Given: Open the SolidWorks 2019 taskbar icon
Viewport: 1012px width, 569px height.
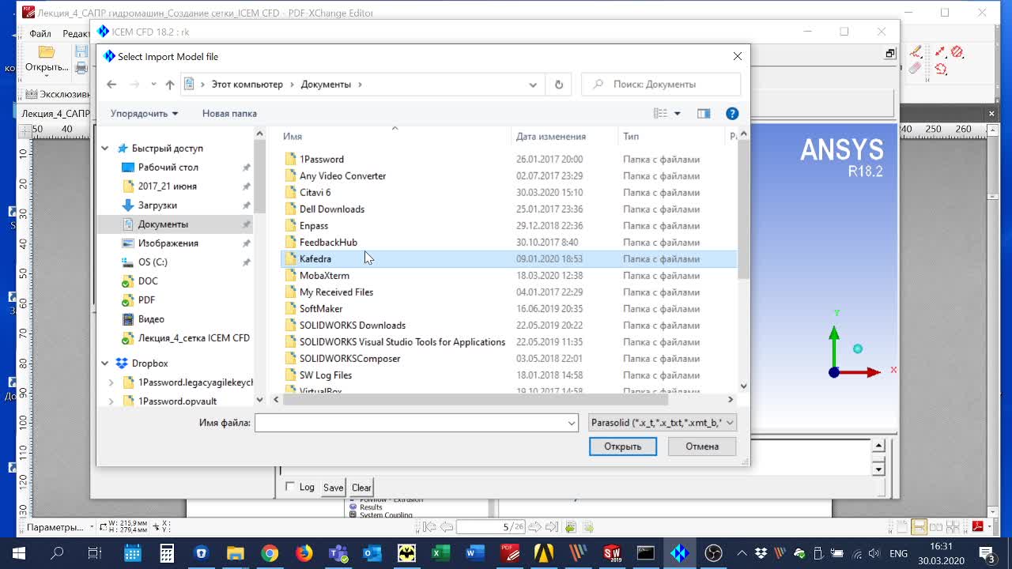Looking at the screenshot, I should (612, 553).
